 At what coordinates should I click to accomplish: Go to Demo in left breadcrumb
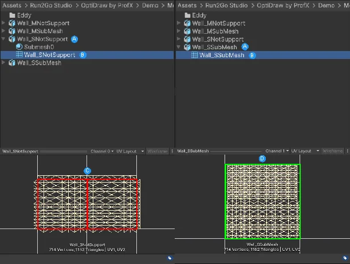150,5
